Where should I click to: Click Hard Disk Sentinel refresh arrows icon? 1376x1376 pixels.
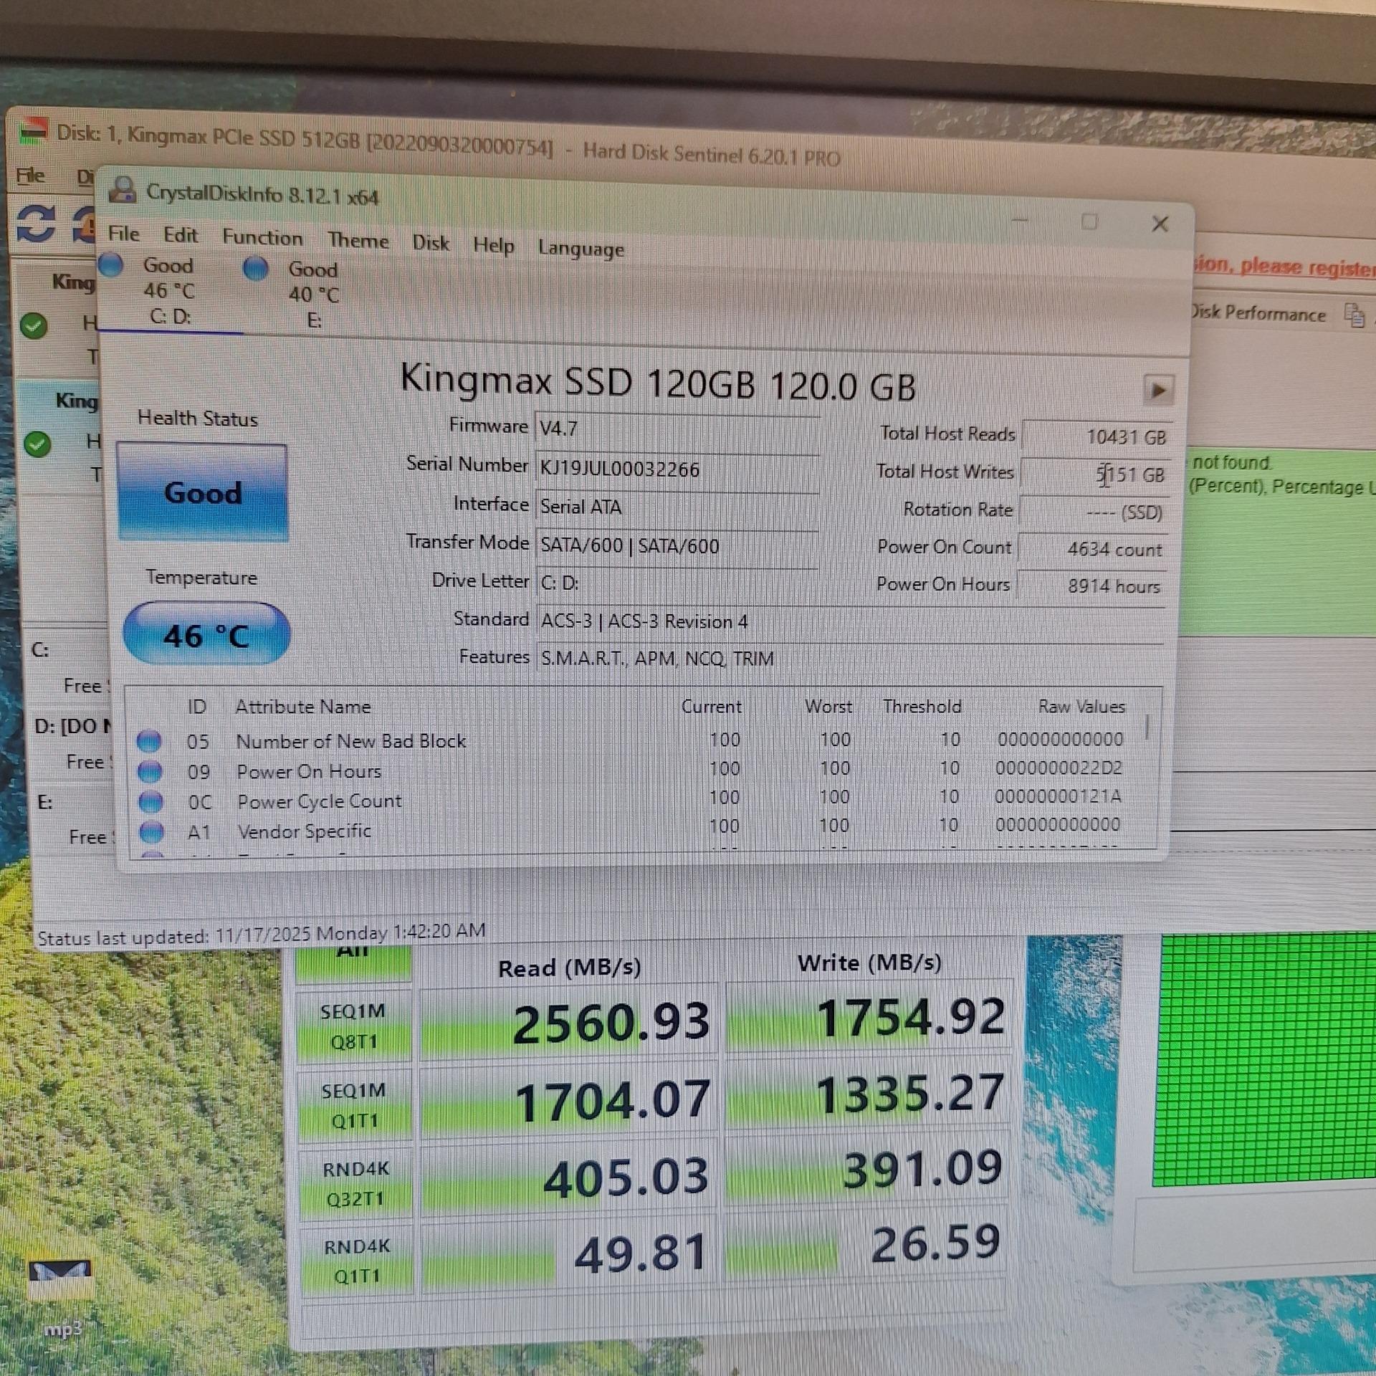(36, 223)
